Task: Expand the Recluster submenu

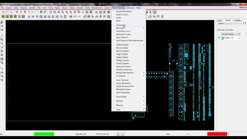Action: (x=130, y=28)
